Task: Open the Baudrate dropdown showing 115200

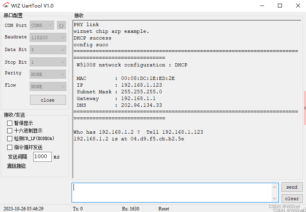Action: pyautogui.click(x=48, y=38)
